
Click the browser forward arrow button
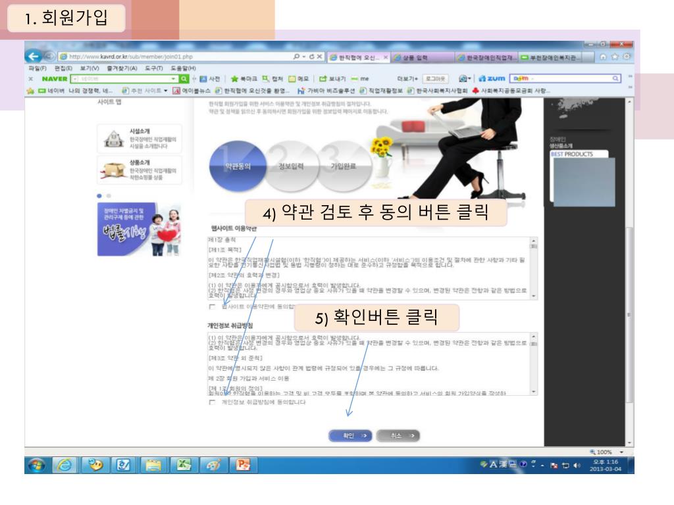click(x=49, y=57)
